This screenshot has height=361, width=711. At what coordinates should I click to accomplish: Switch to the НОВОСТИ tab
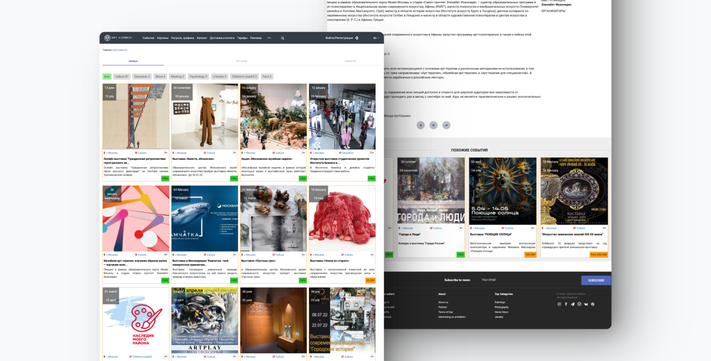coord(350,61)
